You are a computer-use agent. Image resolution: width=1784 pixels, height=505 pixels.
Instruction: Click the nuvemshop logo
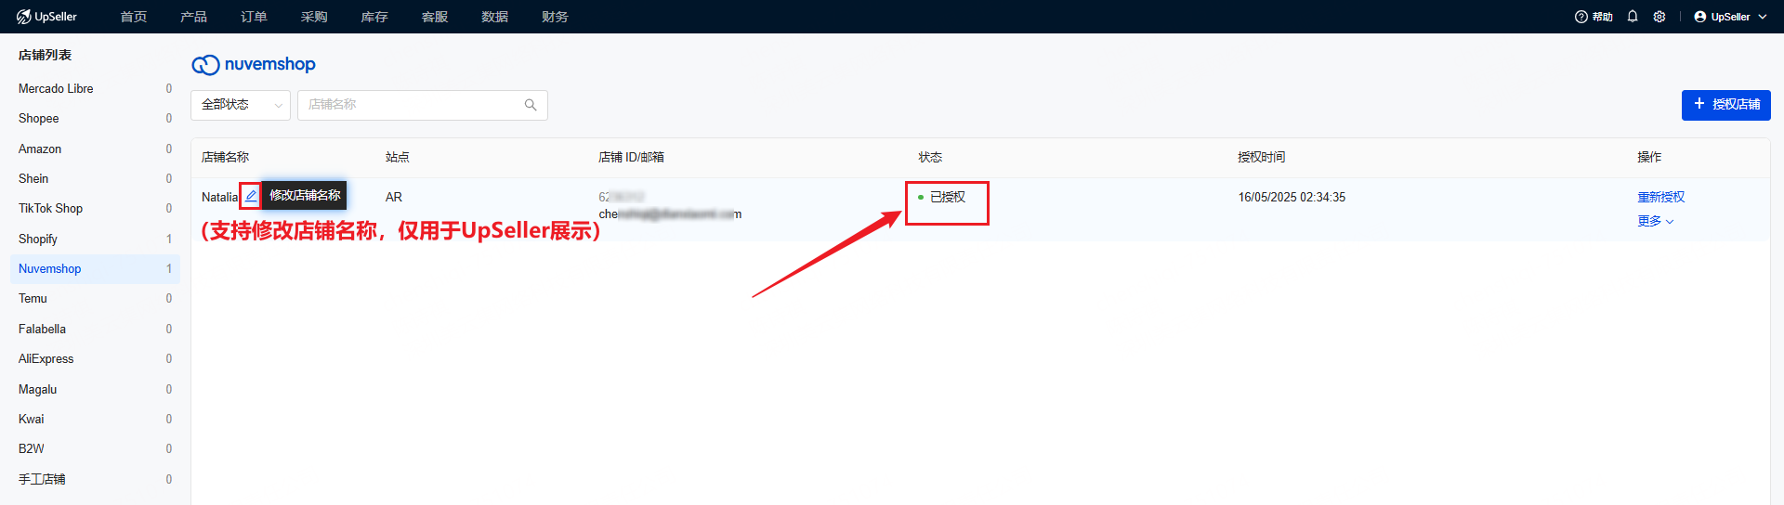pos(254,64)
